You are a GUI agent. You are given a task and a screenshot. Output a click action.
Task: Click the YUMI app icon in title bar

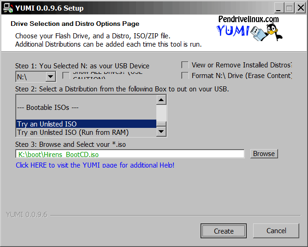(x=7, y=7)
